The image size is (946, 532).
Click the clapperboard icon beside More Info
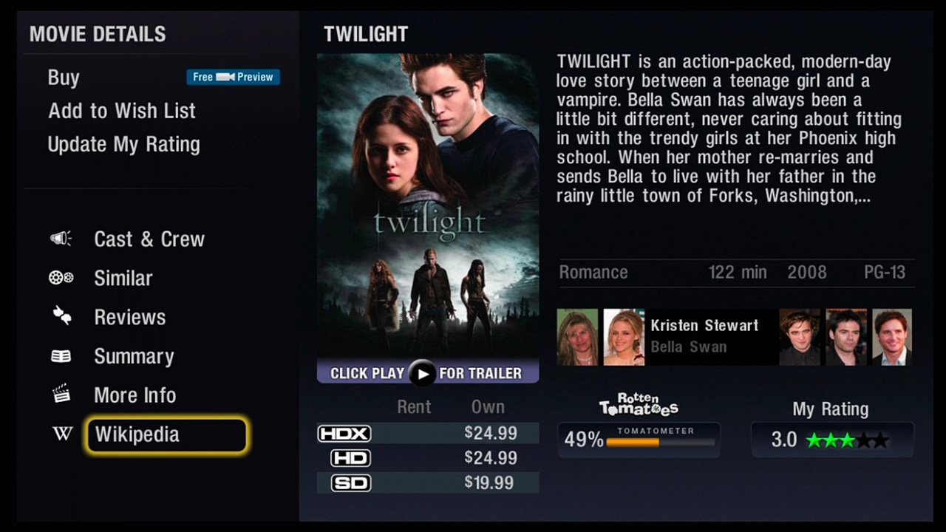click(61, 395)
